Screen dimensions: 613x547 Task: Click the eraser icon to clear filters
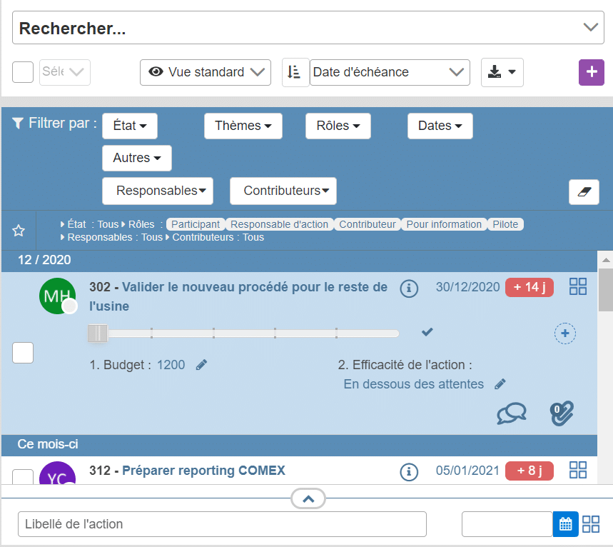coord(583,191)
